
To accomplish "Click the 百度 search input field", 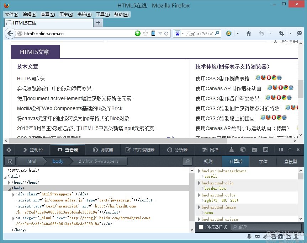I will coord(199,33).
